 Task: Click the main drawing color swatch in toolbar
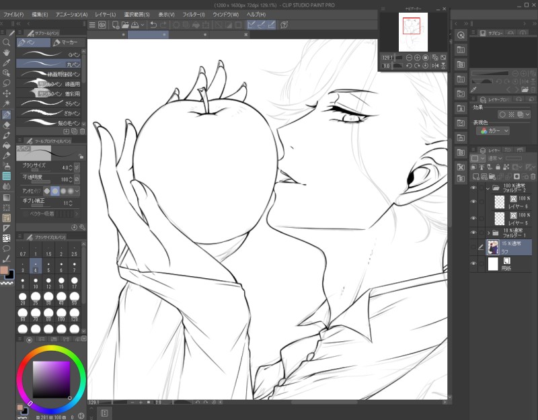(4, 271)
